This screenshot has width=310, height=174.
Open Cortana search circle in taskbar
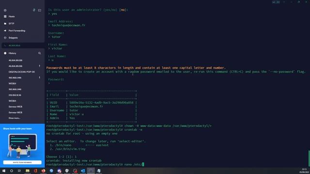click(12, 171)
